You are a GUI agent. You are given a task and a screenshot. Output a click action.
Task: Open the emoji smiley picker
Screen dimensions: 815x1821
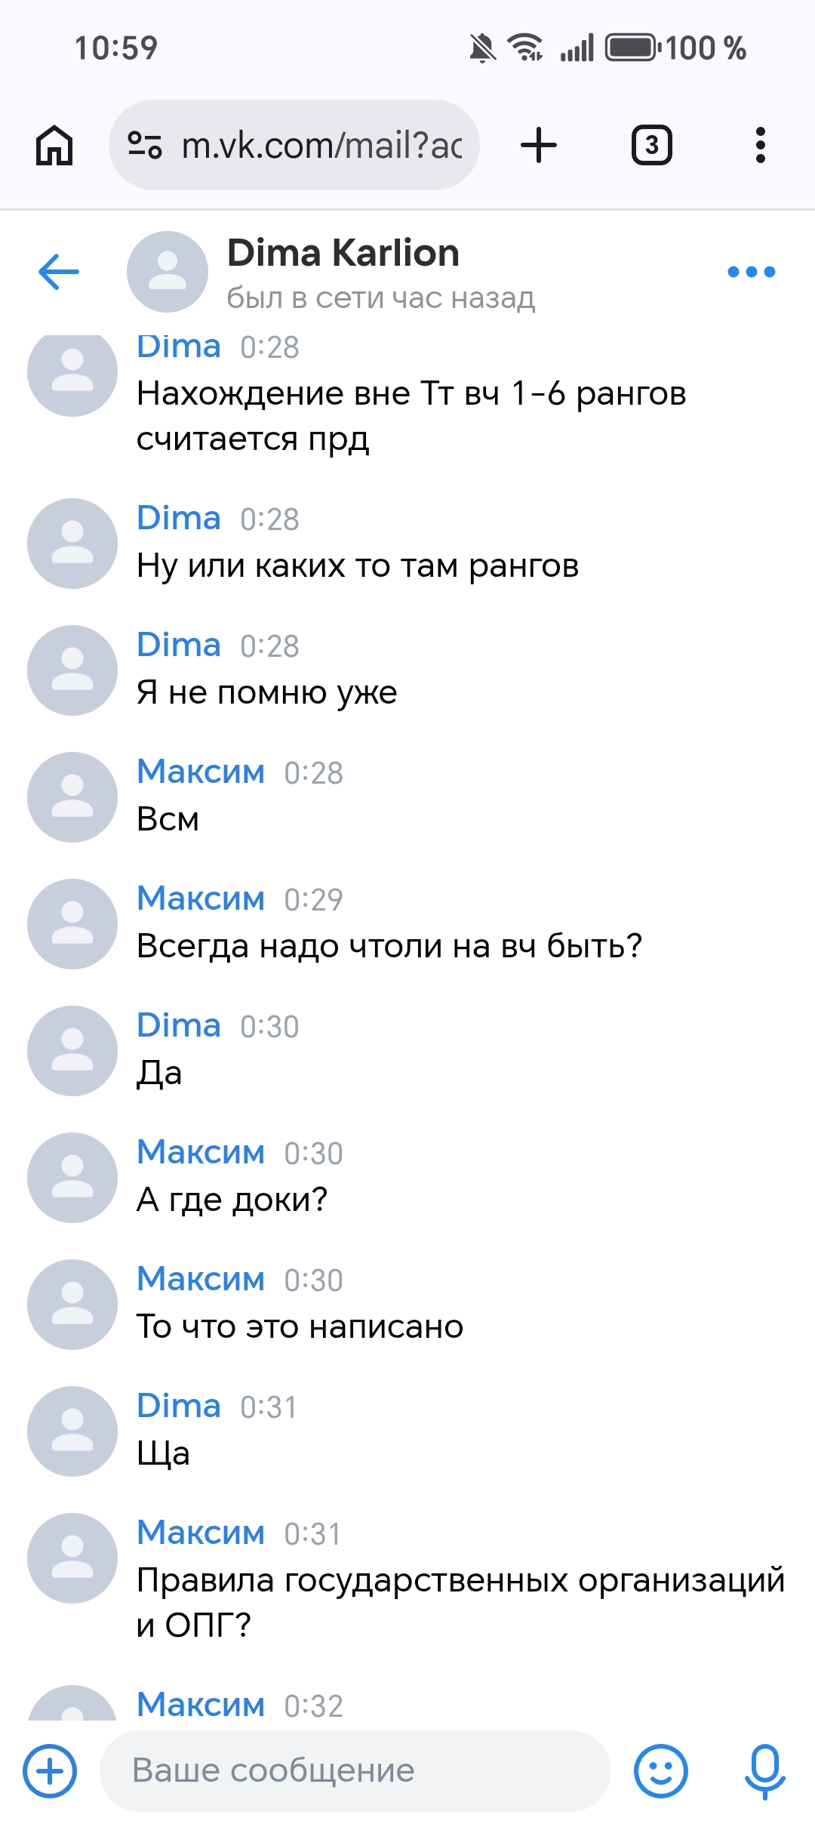tap(660, 1770)
